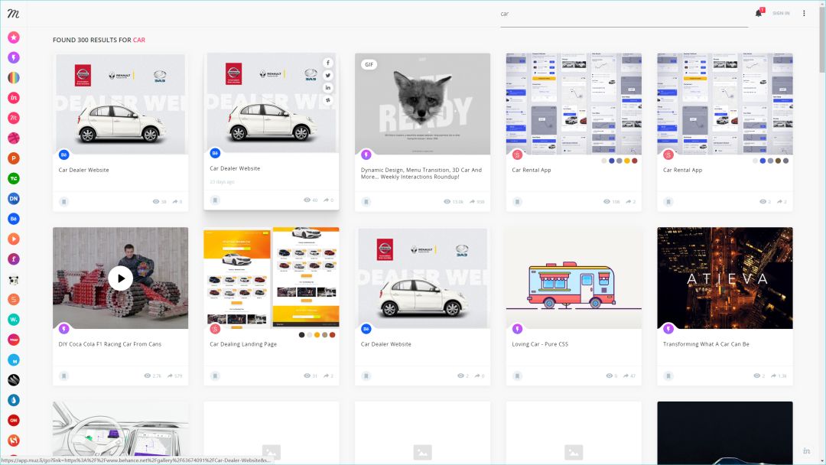This screenshot has width=826, height=465.
Task: Open the Behance source in the sidebar
Action: tap(14, 219)
